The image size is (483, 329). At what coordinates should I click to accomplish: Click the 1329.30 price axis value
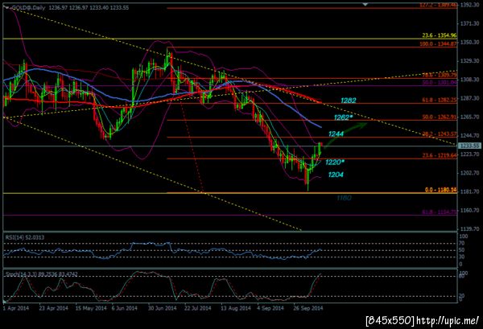[x=469, y=61]
